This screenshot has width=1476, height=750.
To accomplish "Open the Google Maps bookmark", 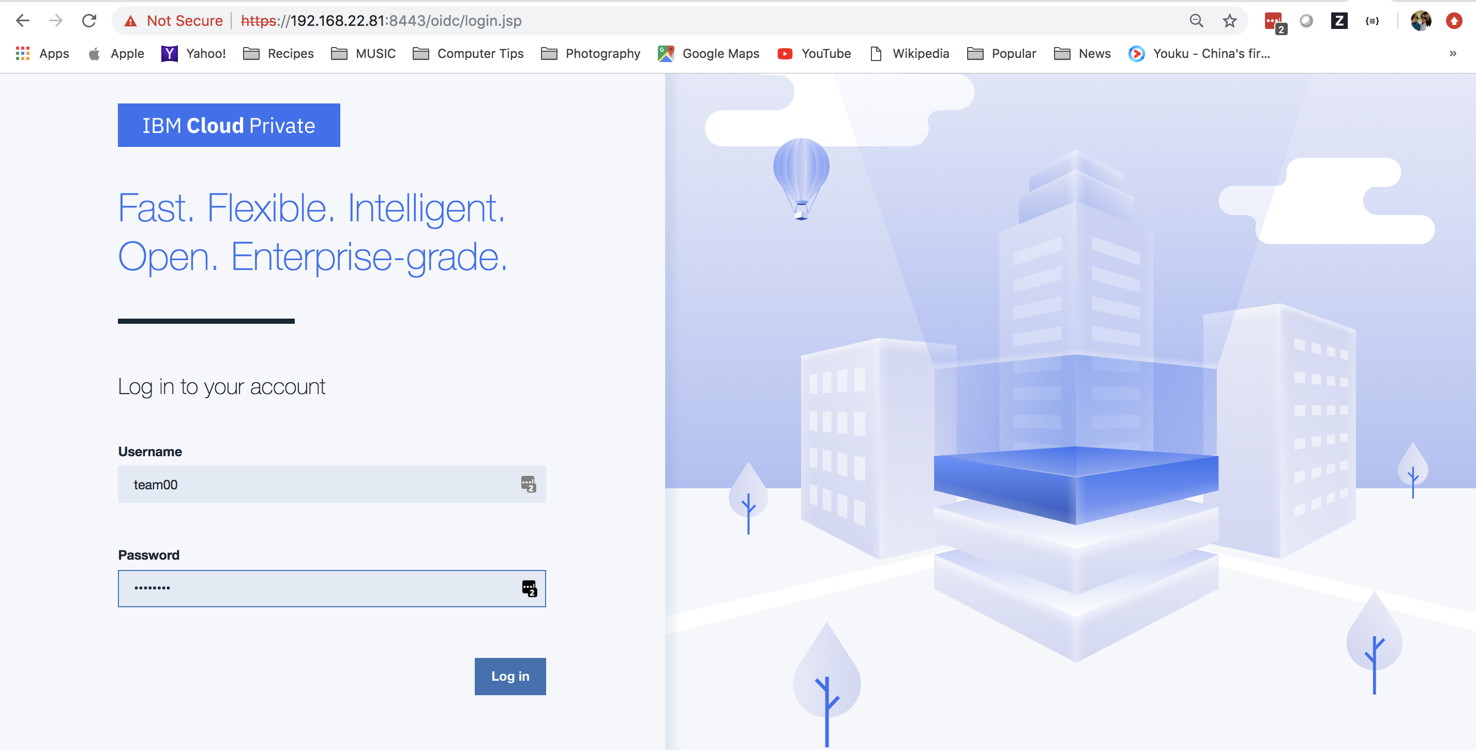I will click(x=709, y=53).
